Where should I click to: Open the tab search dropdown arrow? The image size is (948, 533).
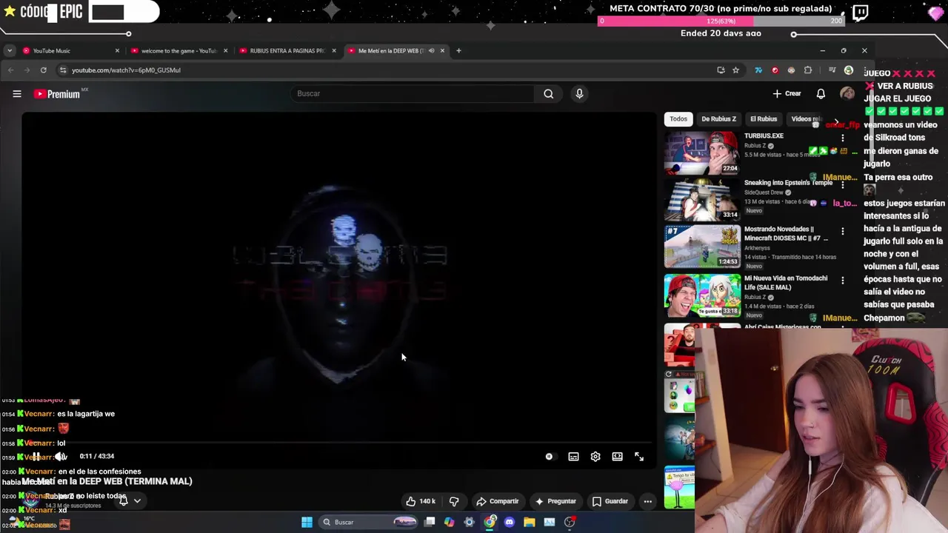10,51
